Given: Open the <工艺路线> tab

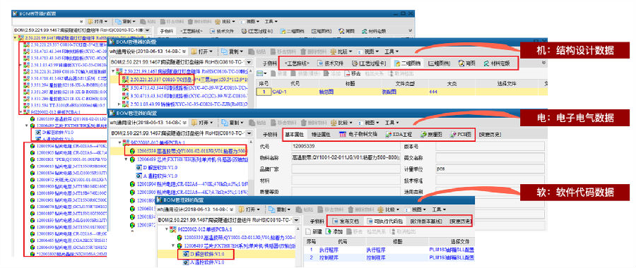Looking at the screenshot, I should pos(297,63).
